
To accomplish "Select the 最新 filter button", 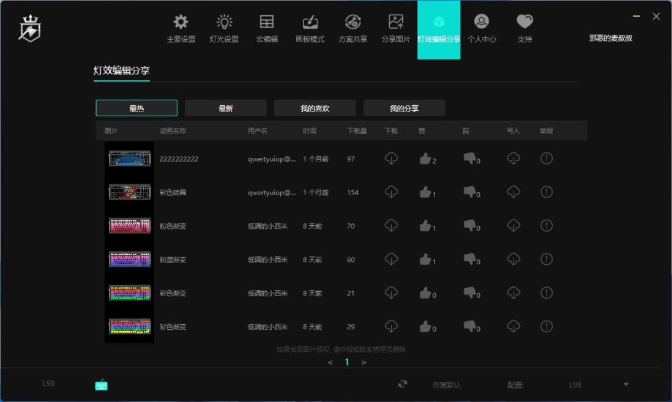I will pyautogui.click(x=225, y=108).
